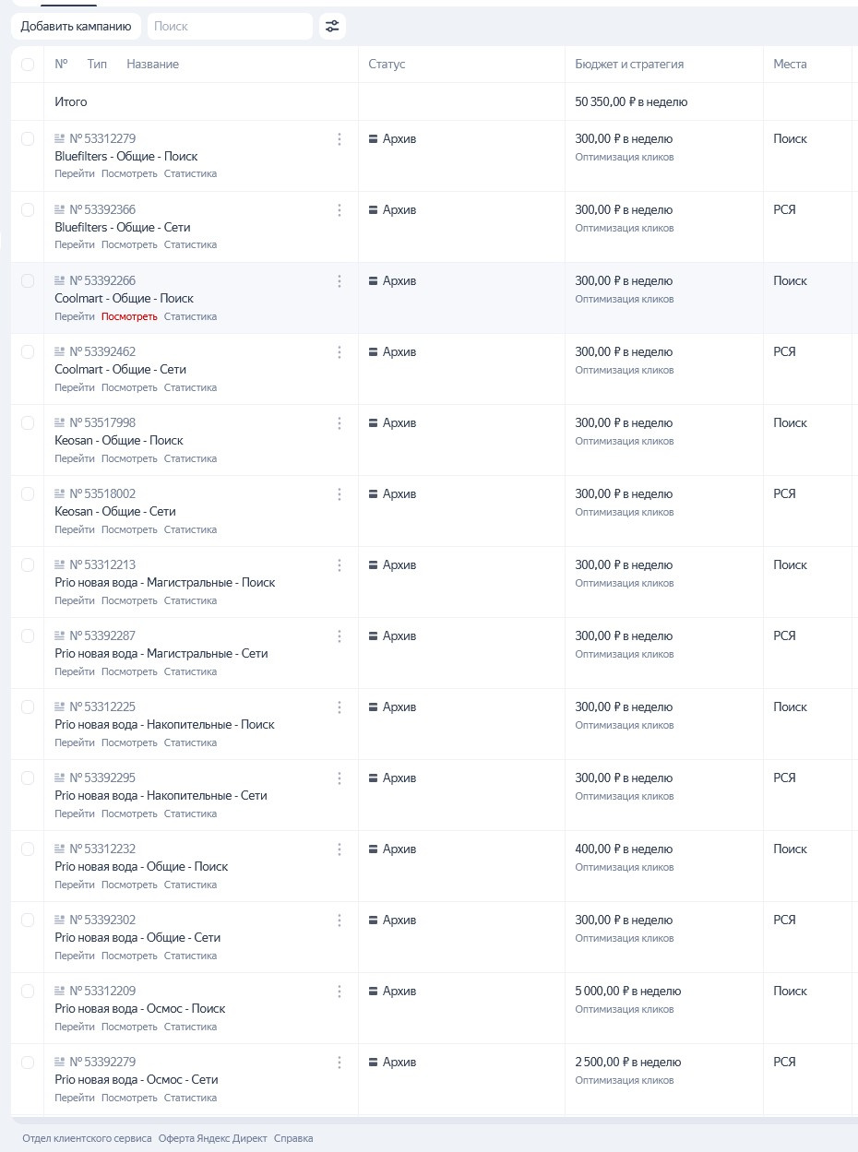Open three-dot menu for Coolmart - Общие - Сети

[x=340, y=352]
